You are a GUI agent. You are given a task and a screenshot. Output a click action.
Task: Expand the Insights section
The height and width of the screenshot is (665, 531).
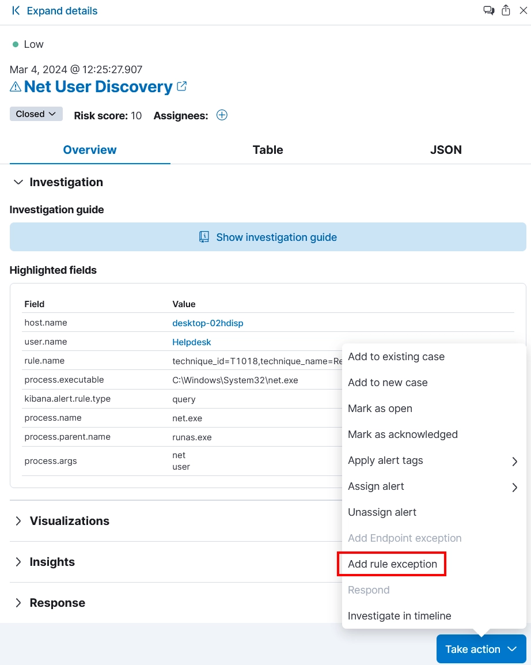click(18, 562)
